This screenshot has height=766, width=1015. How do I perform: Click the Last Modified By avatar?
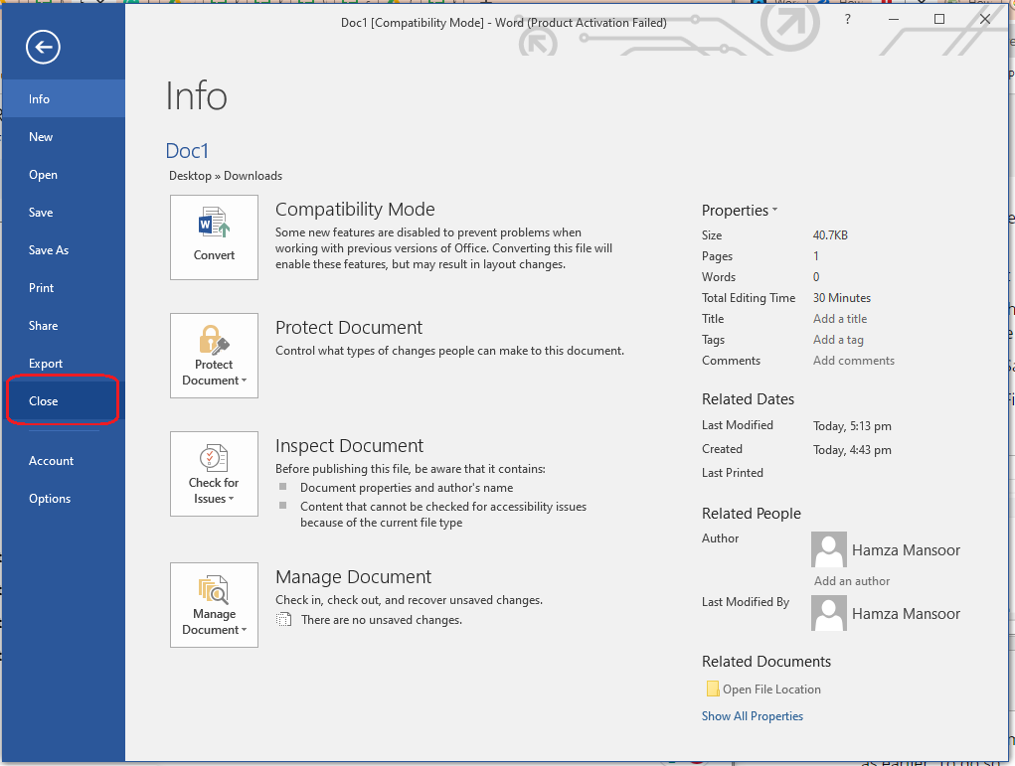829,613
